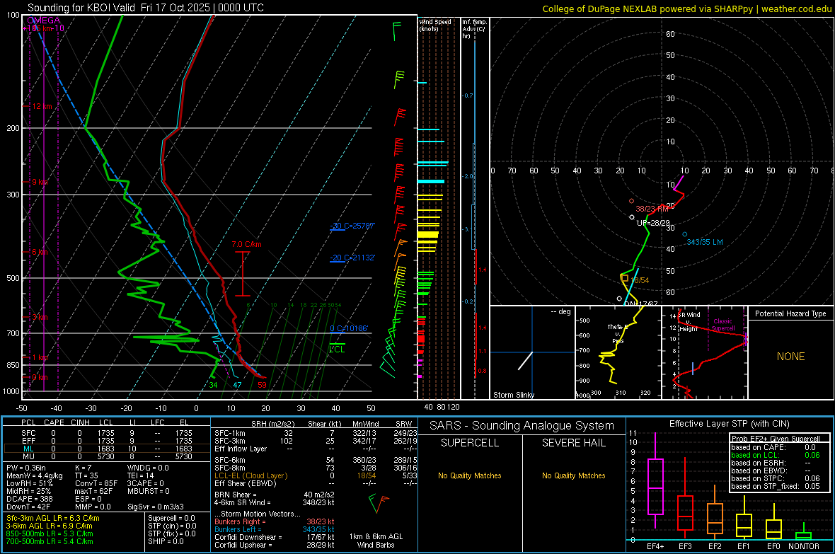The width and height of the screenshot is (835, 554).
Task: Click the ConvT = 85F value
Action: pyautogui.click(x=96, y=483)
